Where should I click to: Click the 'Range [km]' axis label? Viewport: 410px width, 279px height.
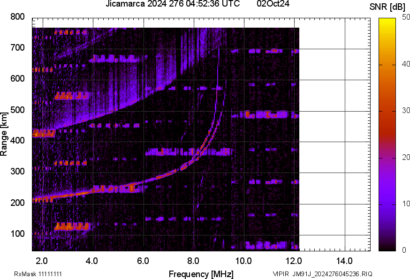(x=4, y=134)
